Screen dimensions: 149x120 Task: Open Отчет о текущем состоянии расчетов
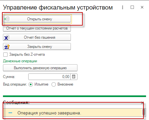(x=37, y=28)
